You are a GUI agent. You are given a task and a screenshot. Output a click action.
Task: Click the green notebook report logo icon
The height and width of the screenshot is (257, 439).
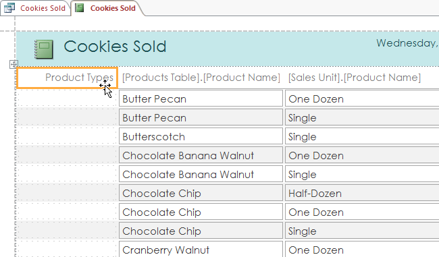[x=44, y=49]
